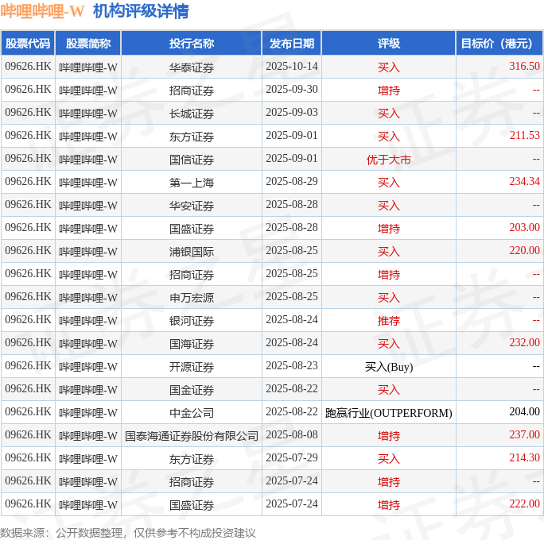Image resolution: width=544 pixels, height=540 pixels.
Task: Select the 浦银国际 cell
Action: coord(192,251)
